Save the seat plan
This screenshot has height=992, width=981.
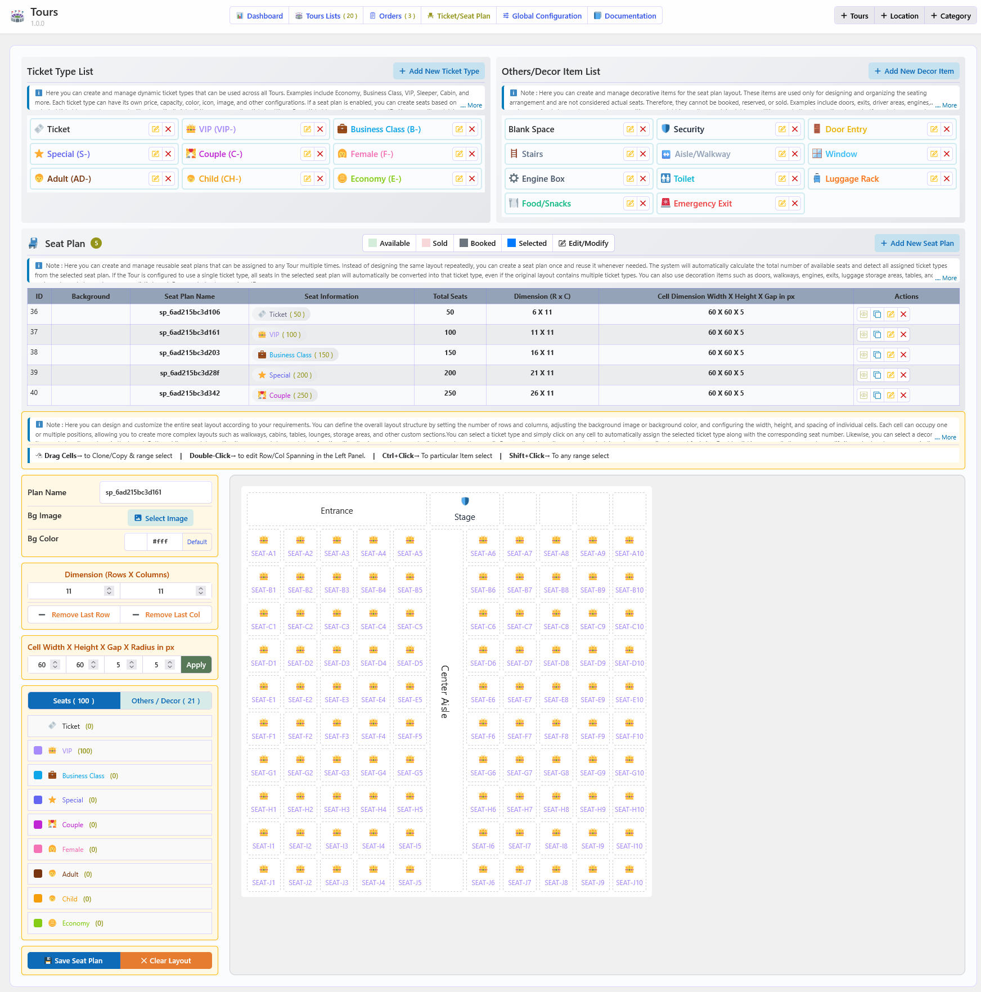tap(74, 961)
